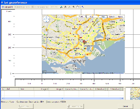
Task: Click the Point column header
Action: (27, 89)
